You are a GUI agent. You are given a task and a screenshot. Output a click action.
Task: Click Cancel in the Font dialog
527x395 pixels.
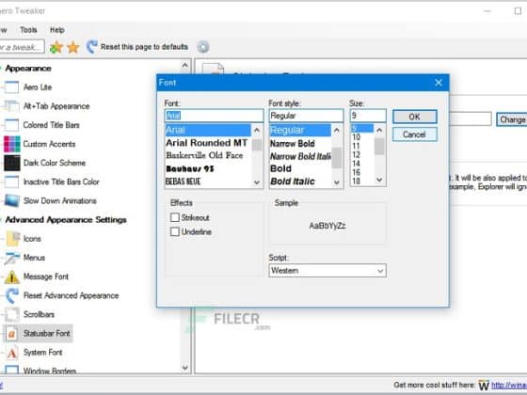pos(415,134)
